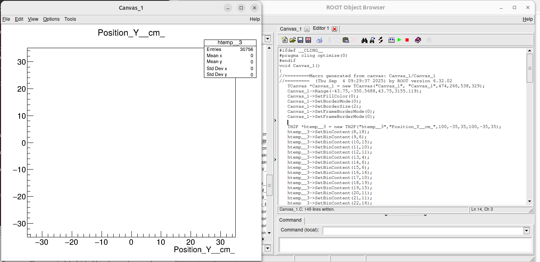The image size is (540, 262).
Task: Switch to the Canvas_1 tab in browser
Action: coord(291,29)
